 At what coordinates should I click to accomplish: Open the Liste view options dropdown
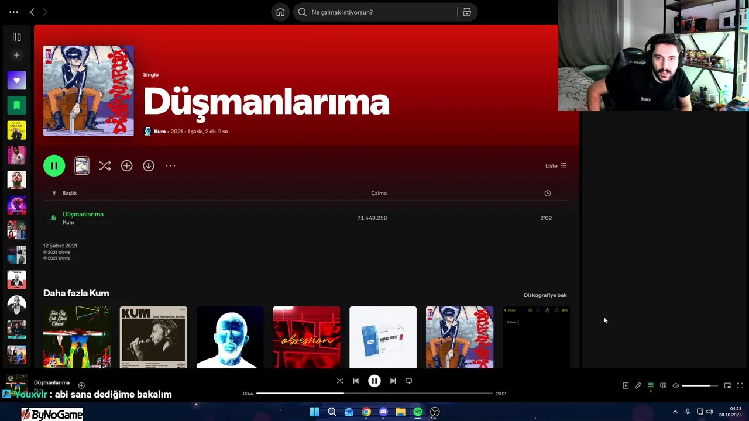pos(556,166)
